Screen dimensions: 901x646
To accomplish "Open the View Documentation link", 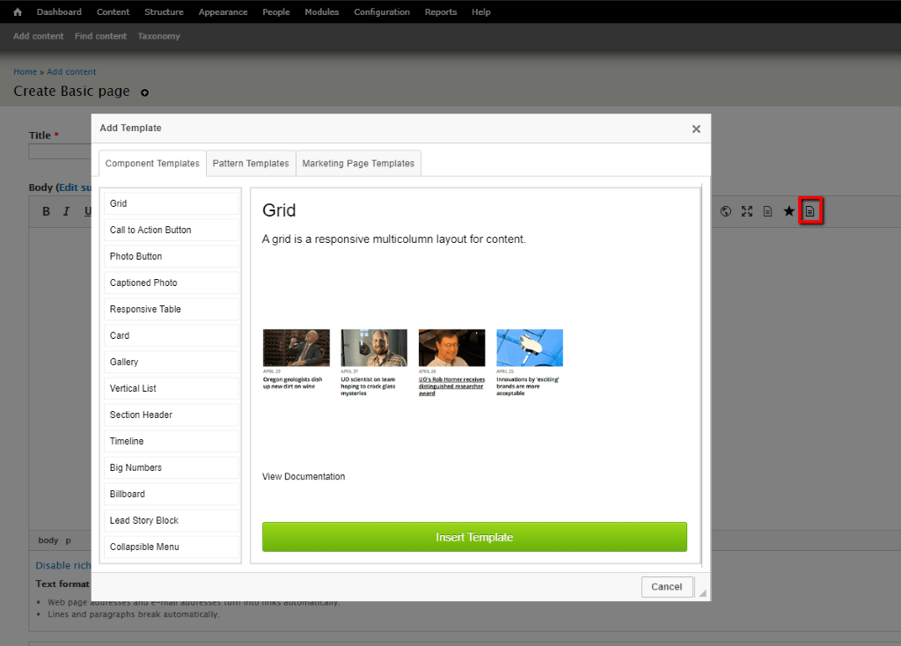I will (304, 476).
